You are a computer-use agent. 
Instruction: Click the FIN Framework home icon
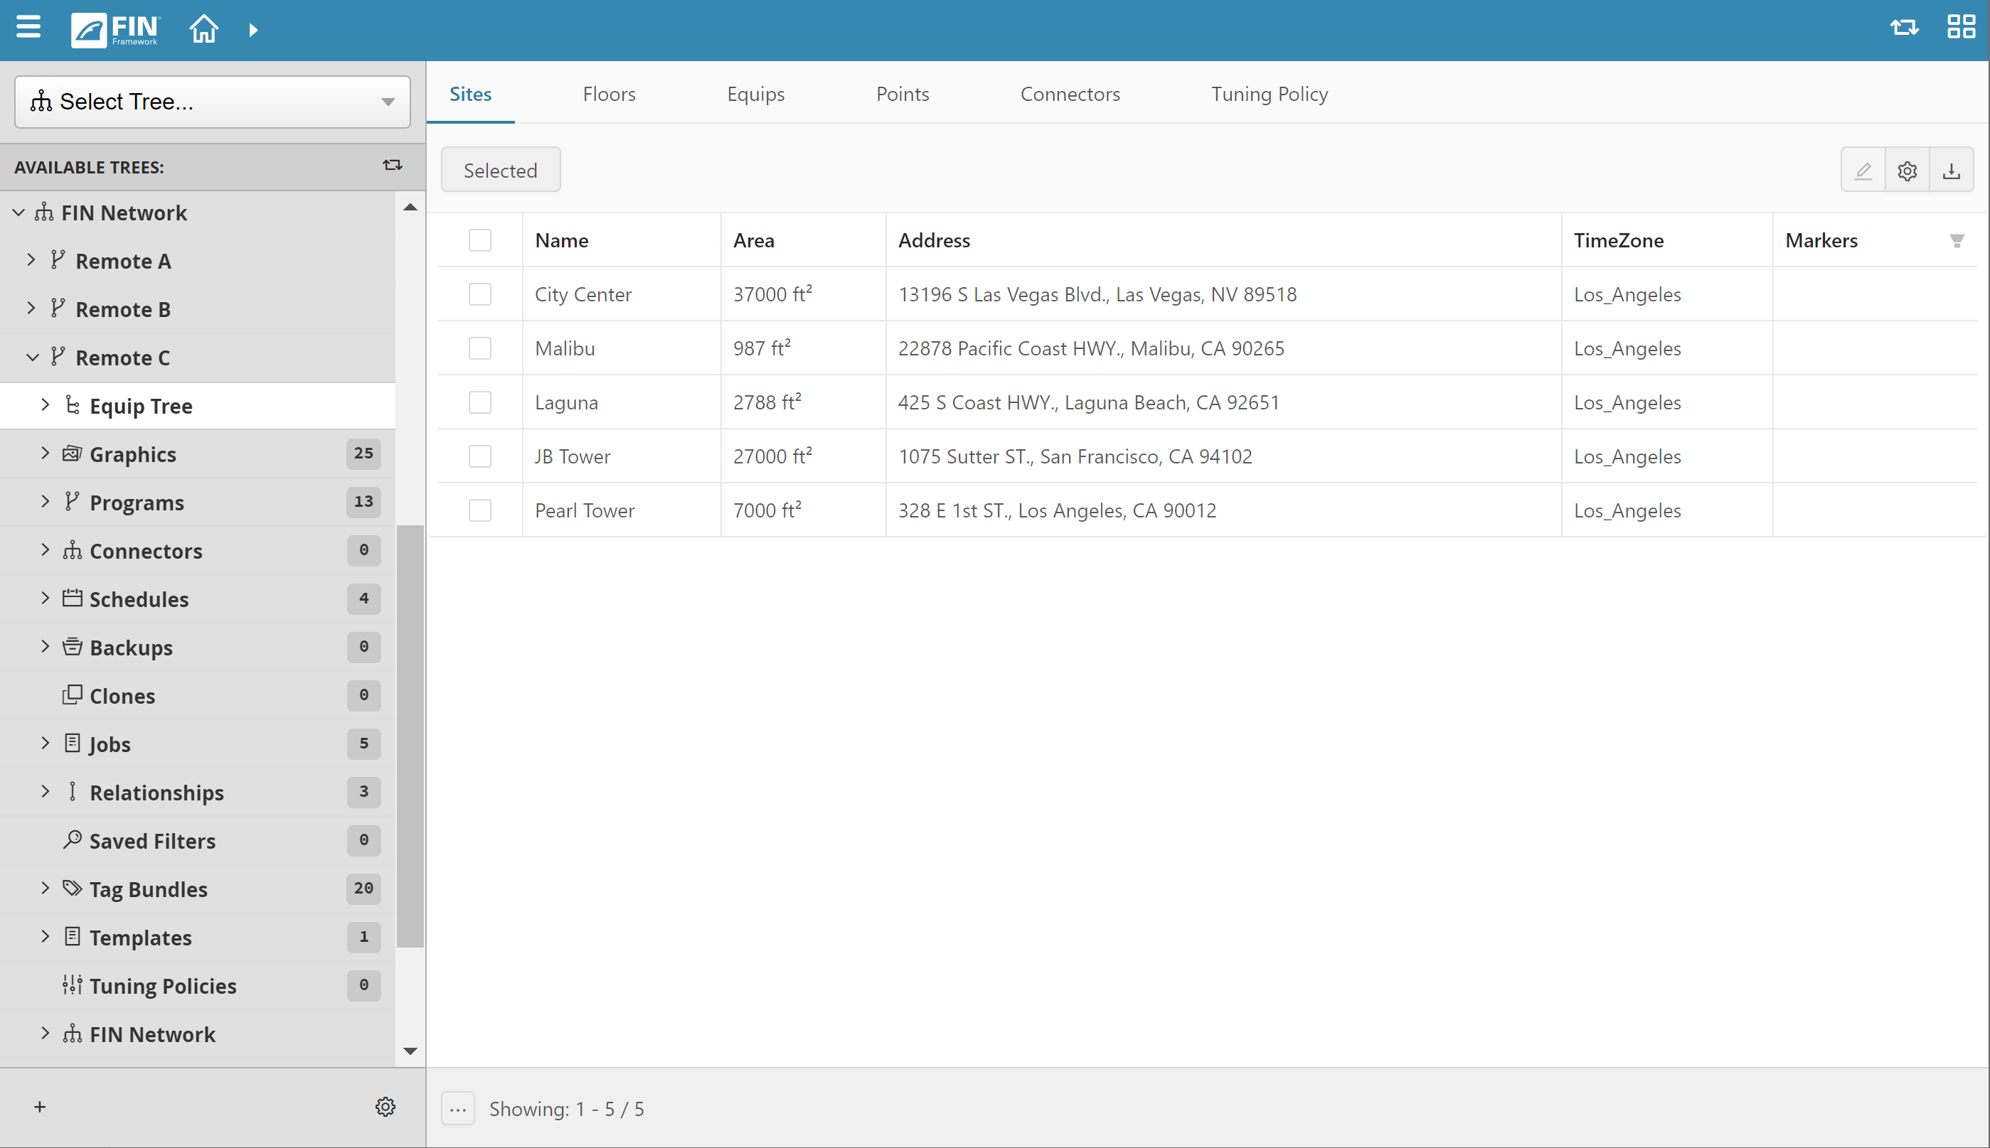point(203,28)
